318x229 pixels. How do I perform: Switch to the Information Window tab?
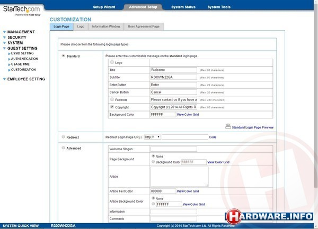coord(106,26)
